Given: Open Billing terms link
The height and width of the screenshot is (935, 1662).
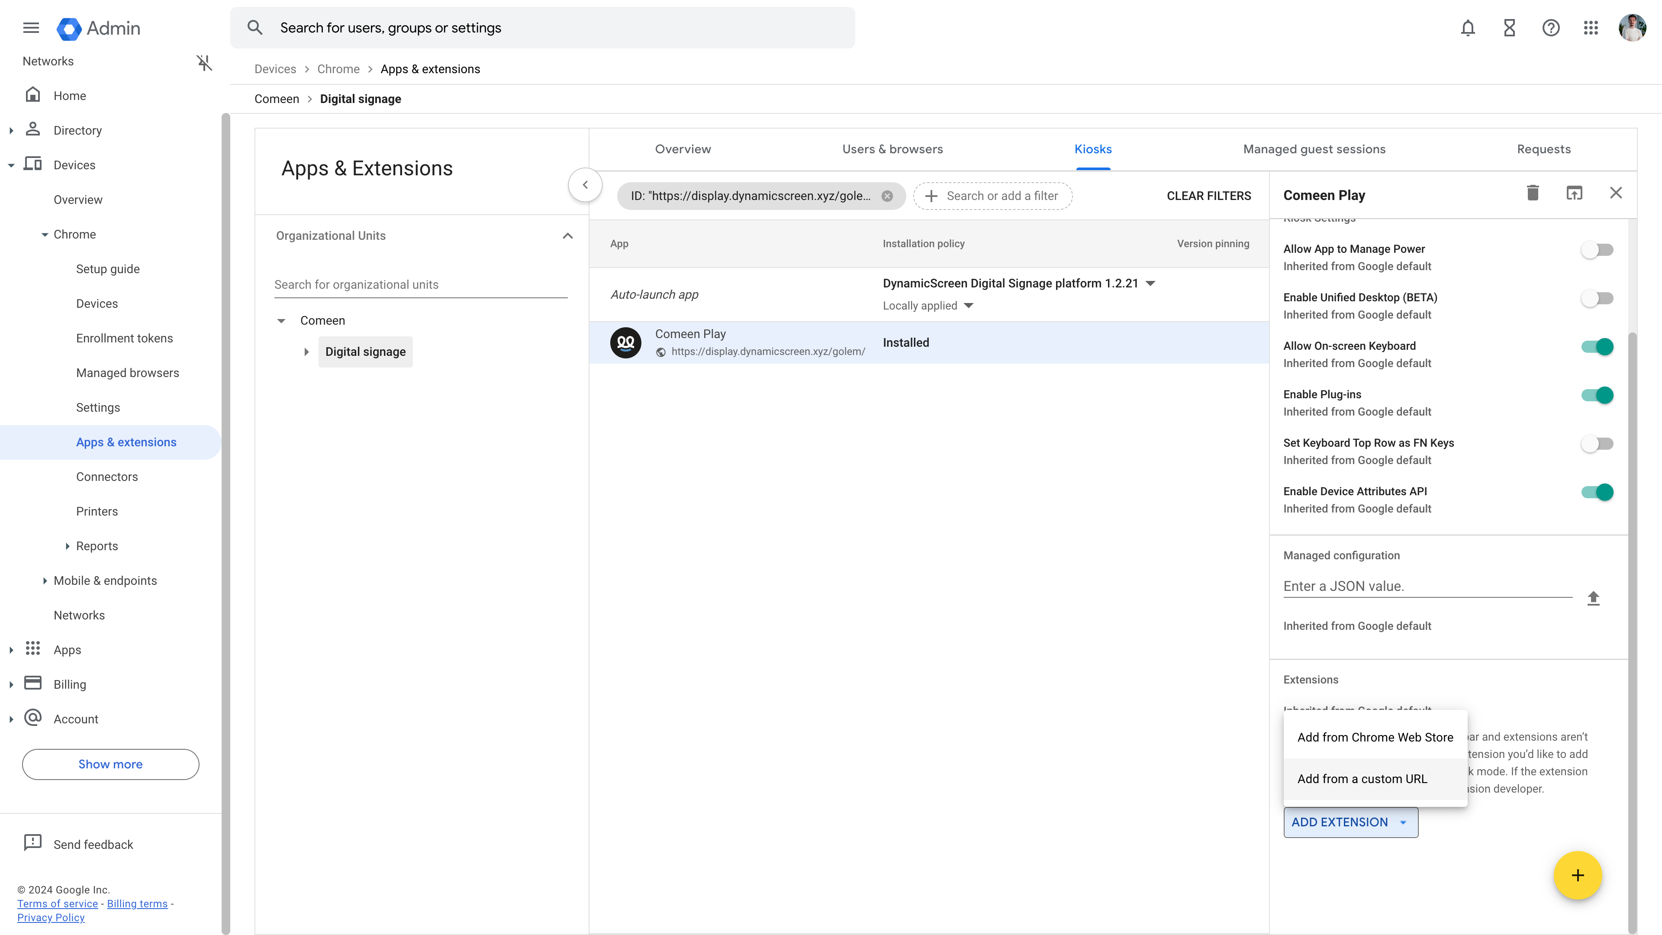Looking at the screenshot, I should 138,903.
